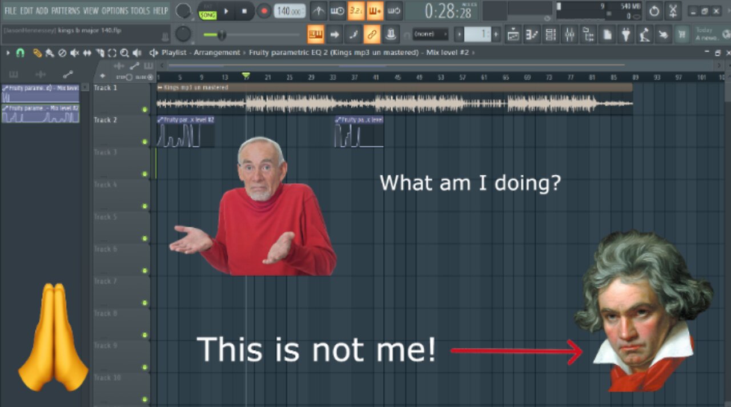Click the master pitch knob
Screen dimensions: 731x407
(x=183, y=34)
